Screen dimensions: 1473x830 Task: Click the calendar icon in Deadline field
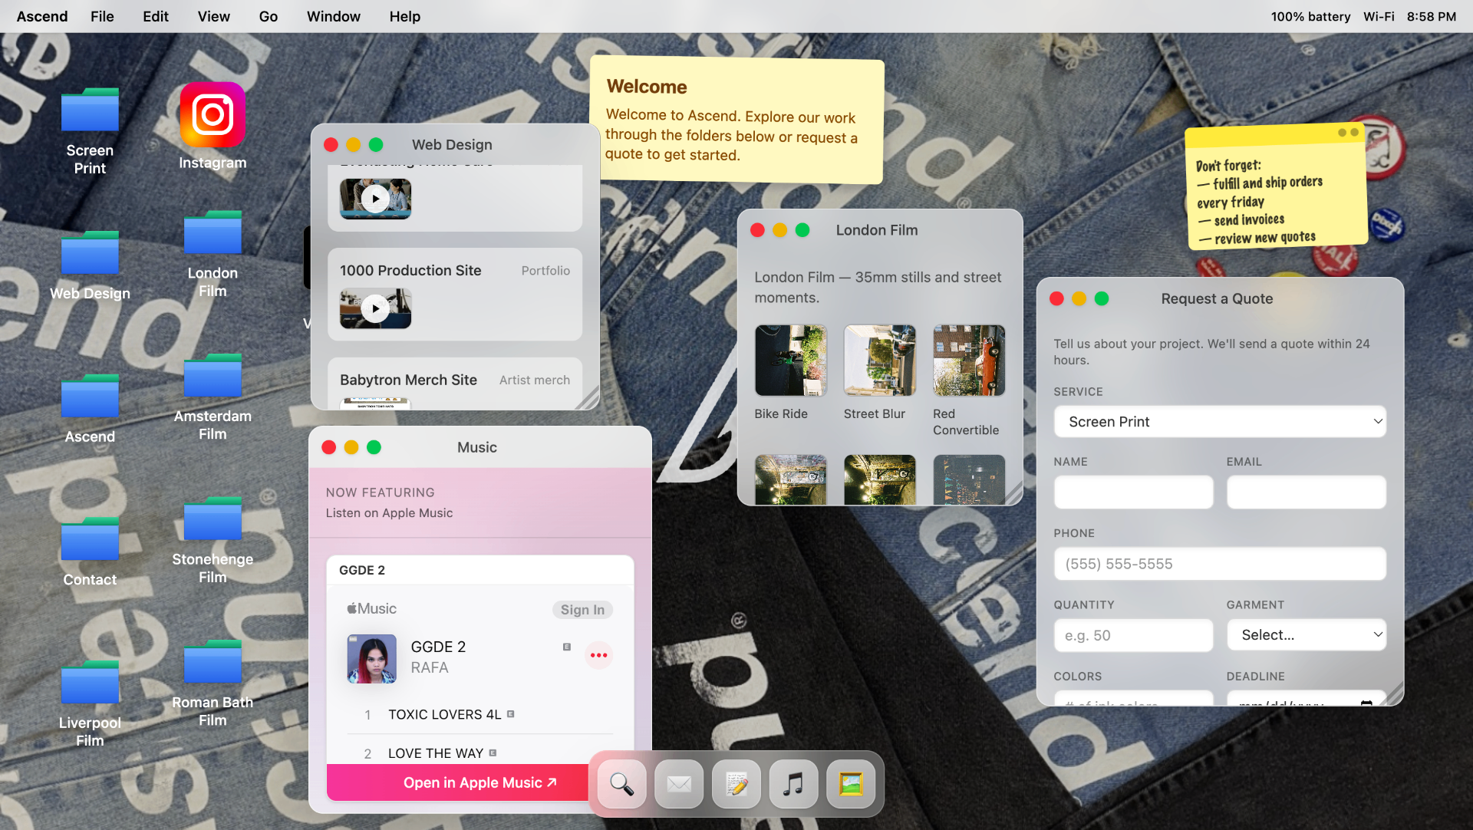tap(1366, 703)
